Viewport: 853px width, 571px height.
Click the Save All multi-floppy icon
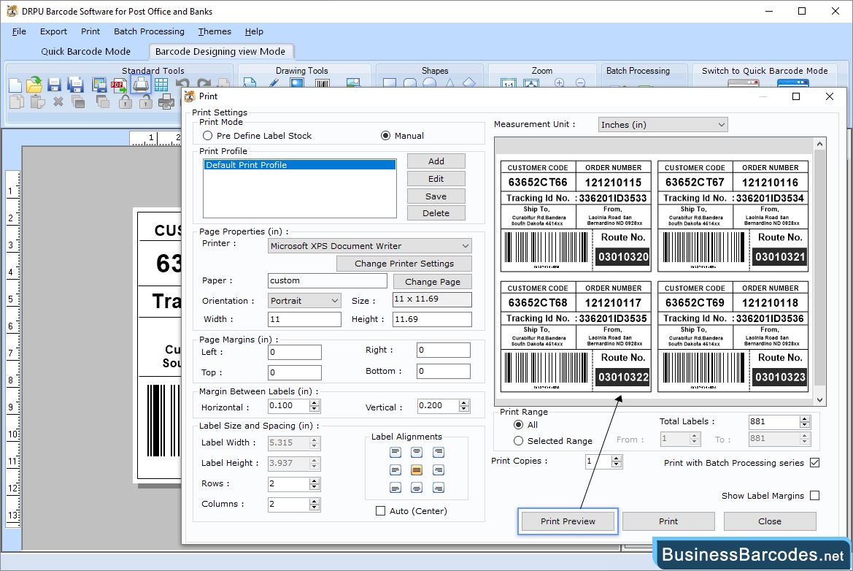(75, 85)
